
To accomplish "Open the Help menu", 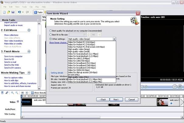I will [x=44, y=7].
